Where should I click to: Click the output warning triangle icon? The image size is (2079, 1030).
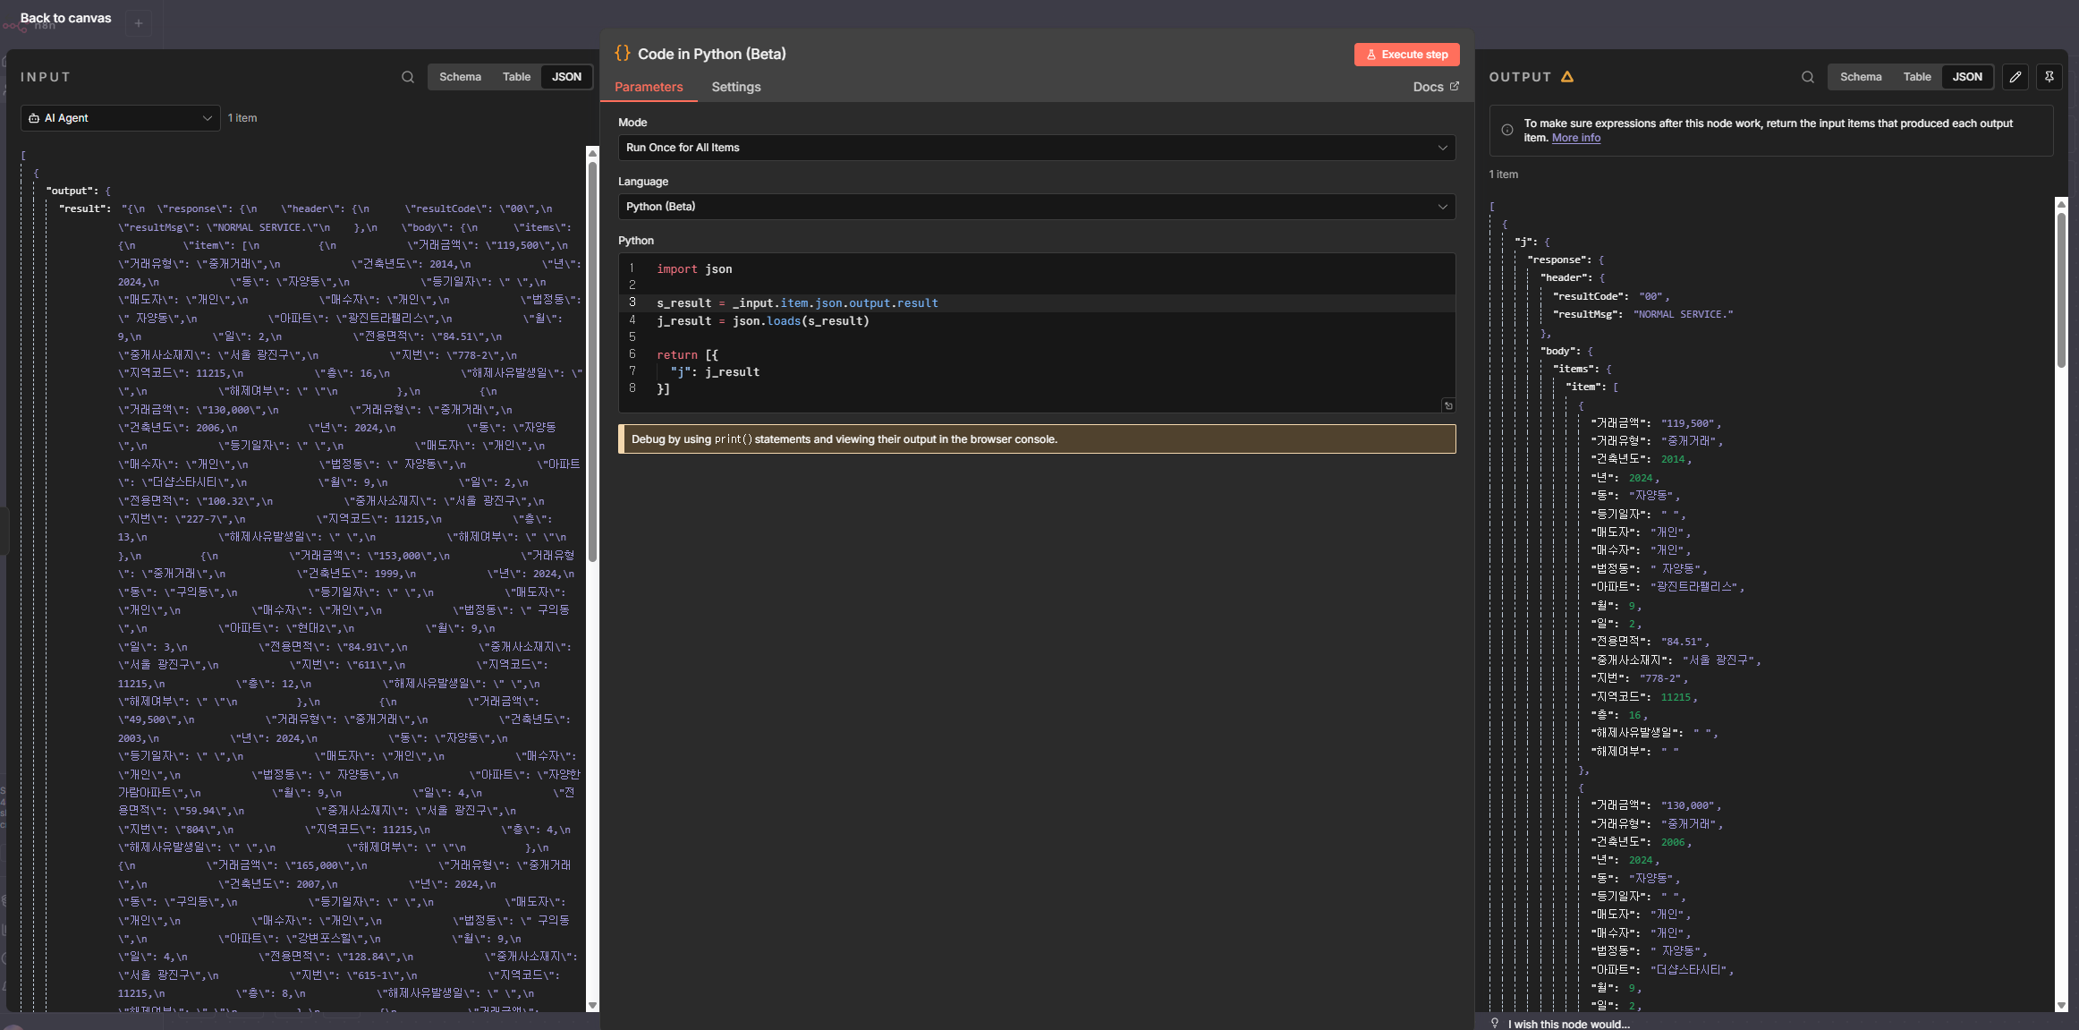[1567, 77]
